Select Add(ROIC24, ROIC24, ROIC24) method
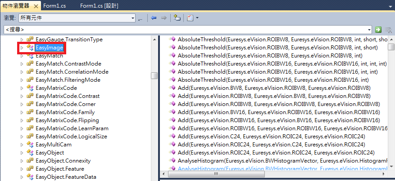395x181 pixels. coord(276,153)
